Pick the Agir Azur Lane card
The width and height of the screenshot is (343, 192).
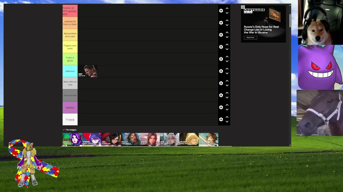169,139
